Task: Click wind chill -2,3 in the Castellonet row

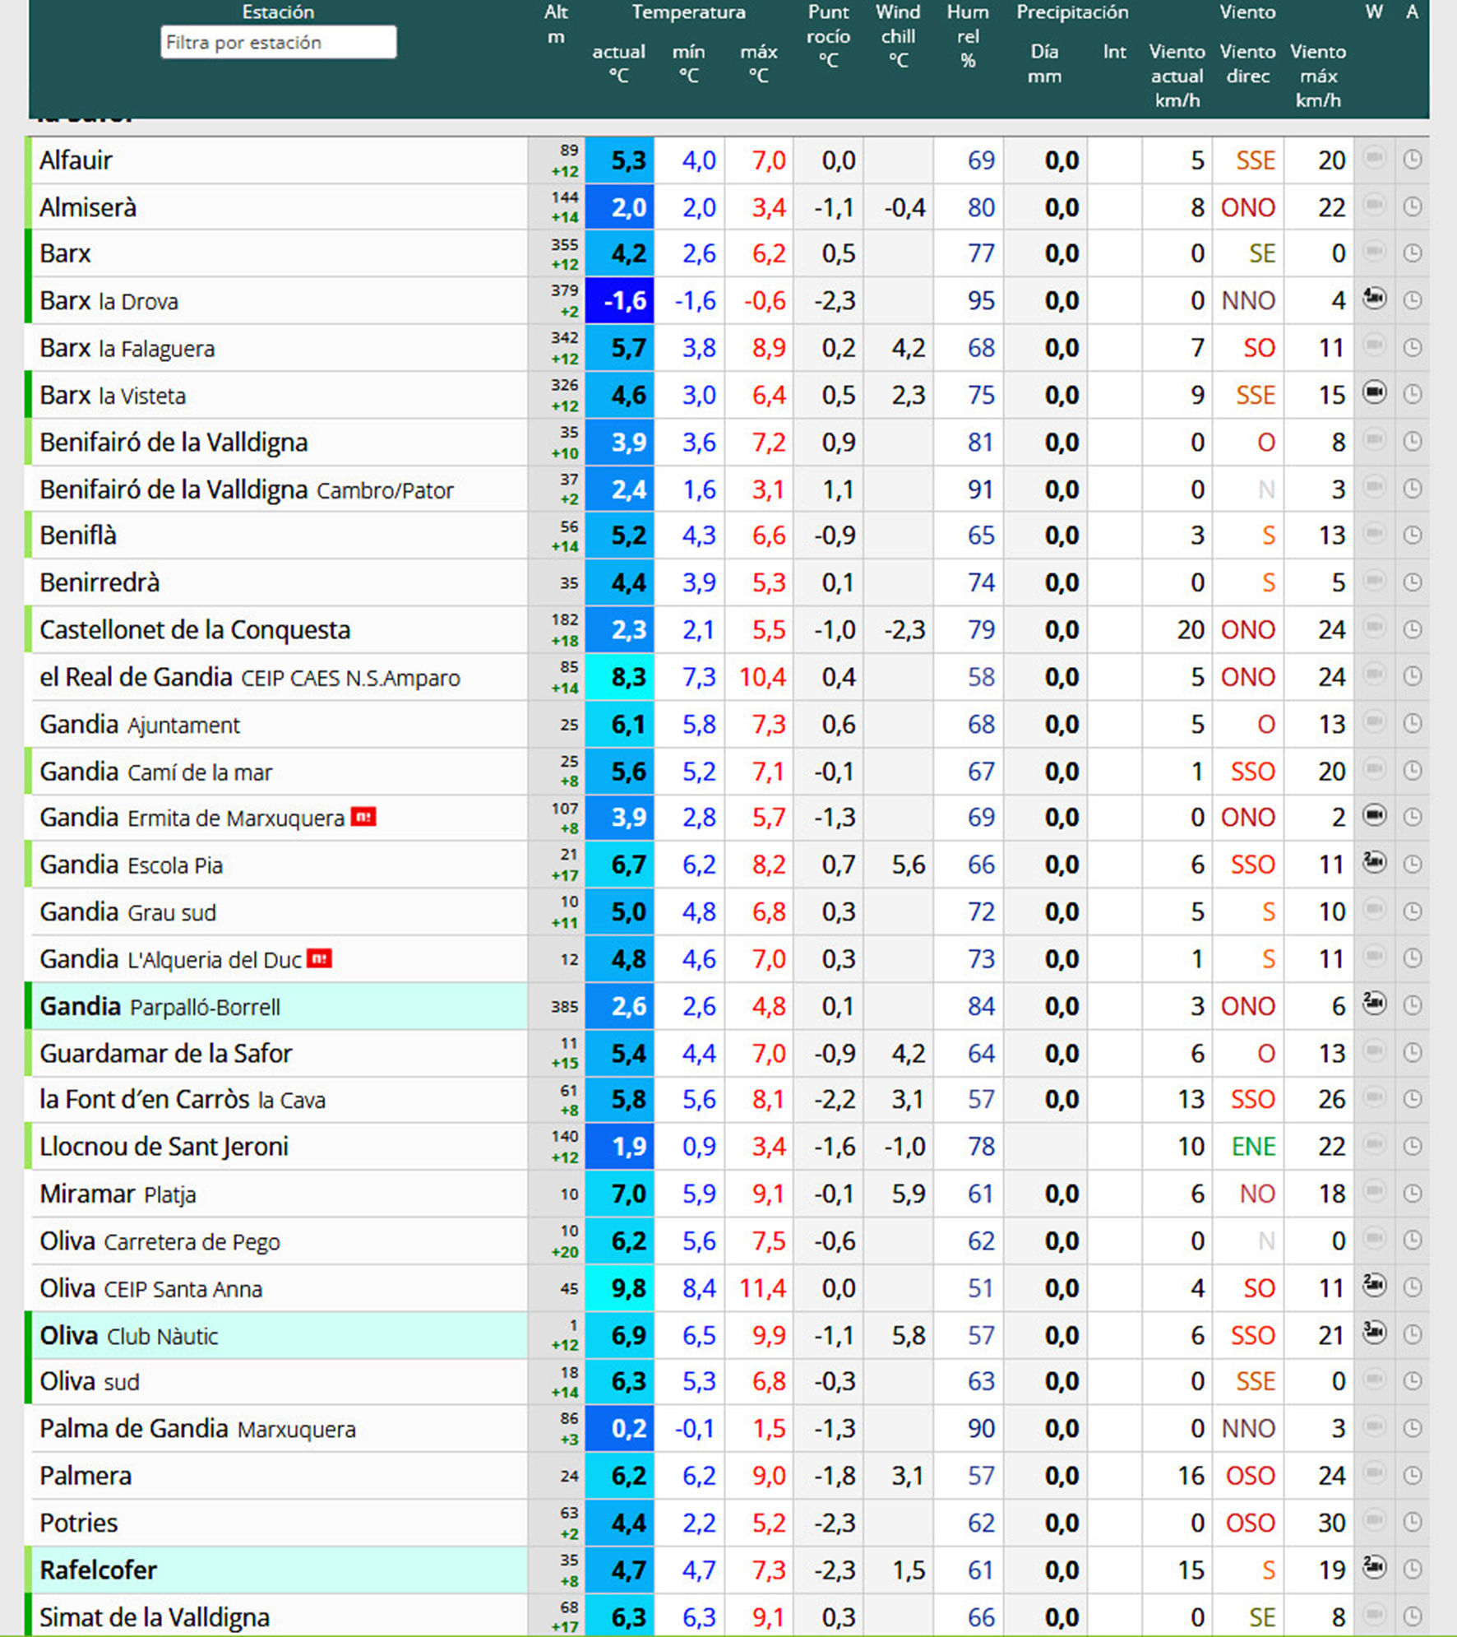Action: pos(904,629)
